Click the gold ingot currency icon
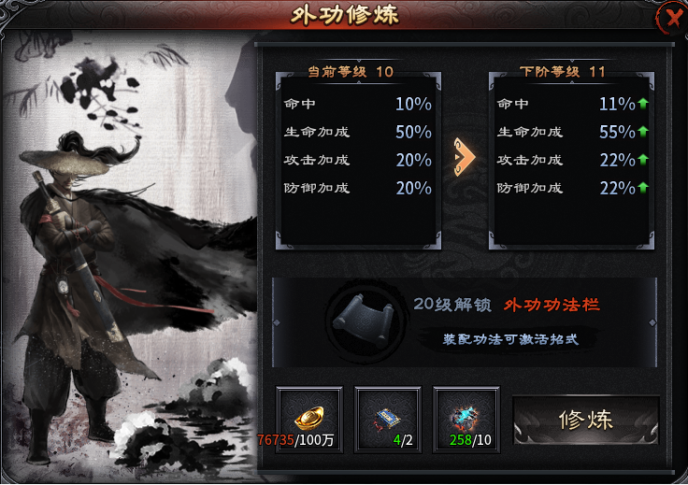Viewport: 688px width, 485px height. coord(308,418)
